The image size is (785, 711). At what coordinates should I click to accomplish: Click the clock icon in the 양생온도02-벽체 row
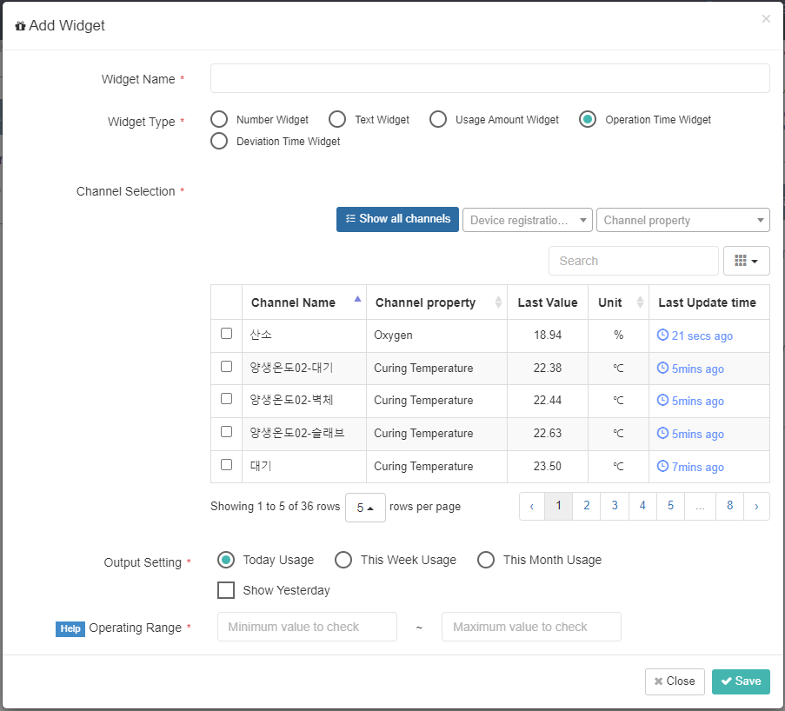tap(662, 400)
